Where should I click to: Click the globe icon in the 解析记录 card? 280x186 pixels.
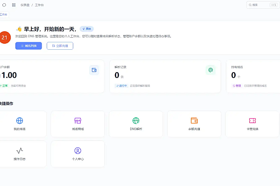(x=210, y=70)
